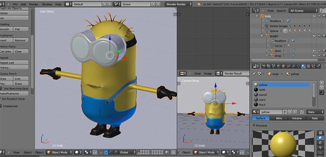326x157 pixels.
Task: Open the render engine Blender Render dropdown
Action: (178, 4)
